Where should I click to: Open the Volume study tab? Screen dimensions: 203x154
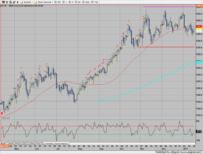10,143
